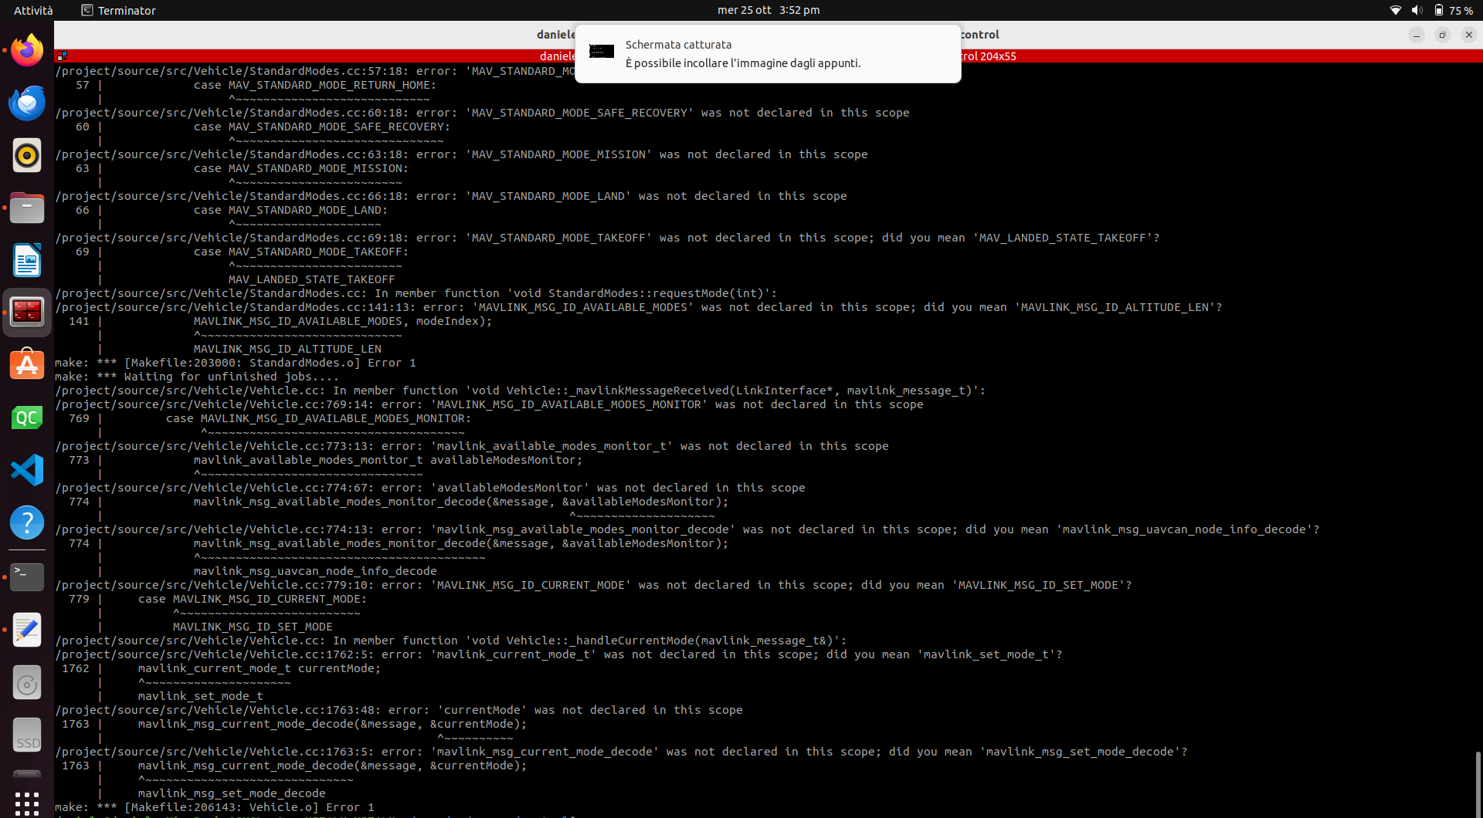Open the calendar from the clock

pos(767,10)
